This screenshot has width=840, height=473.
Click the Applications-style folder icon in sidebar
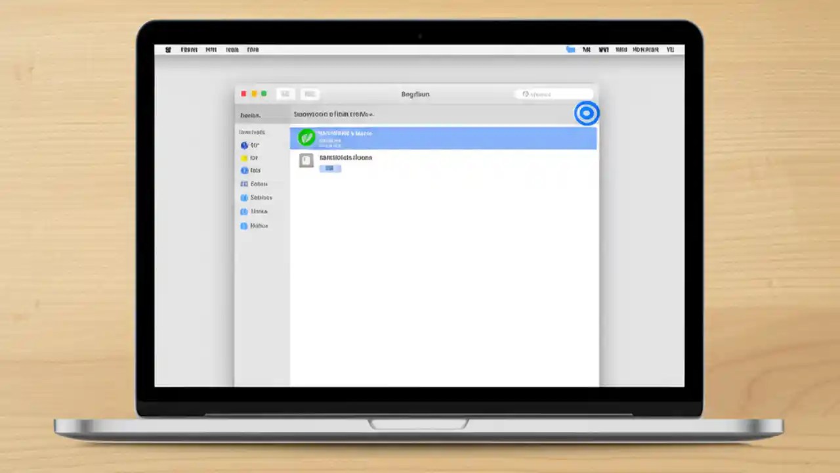(x=244, y=184)
